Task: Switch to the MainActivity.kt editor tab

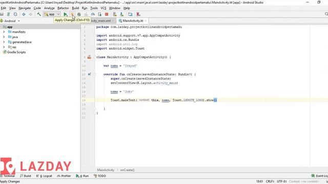Action: tap(133, 20)
